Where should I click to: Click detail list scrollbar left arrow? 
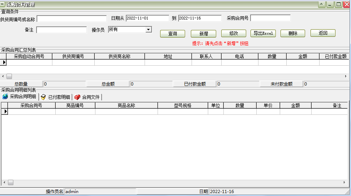(x=4, y=182)
